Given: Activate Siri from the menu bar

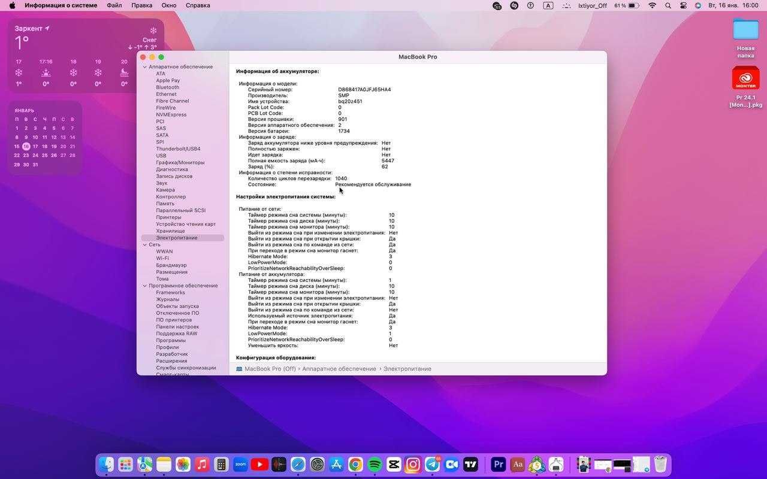Looking at the screenshot, I should pos(698,5).
